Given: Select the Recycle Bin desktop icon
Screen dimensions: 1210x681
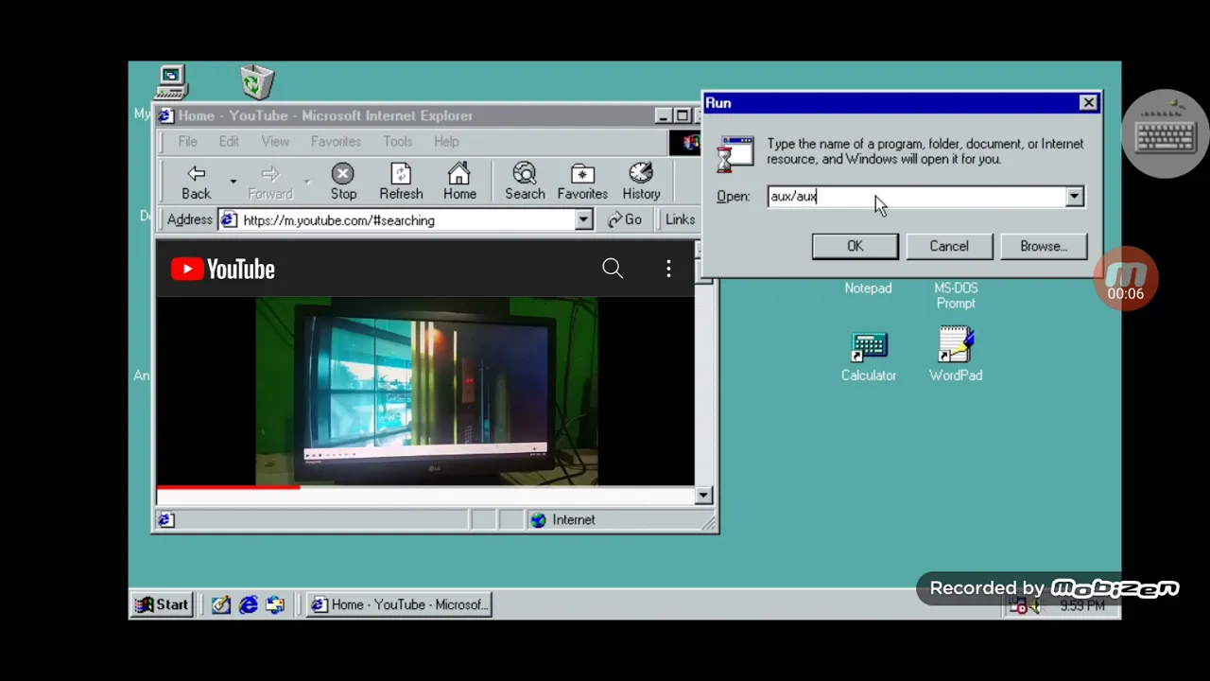Looking at the screenshot, I should [256, 82].
